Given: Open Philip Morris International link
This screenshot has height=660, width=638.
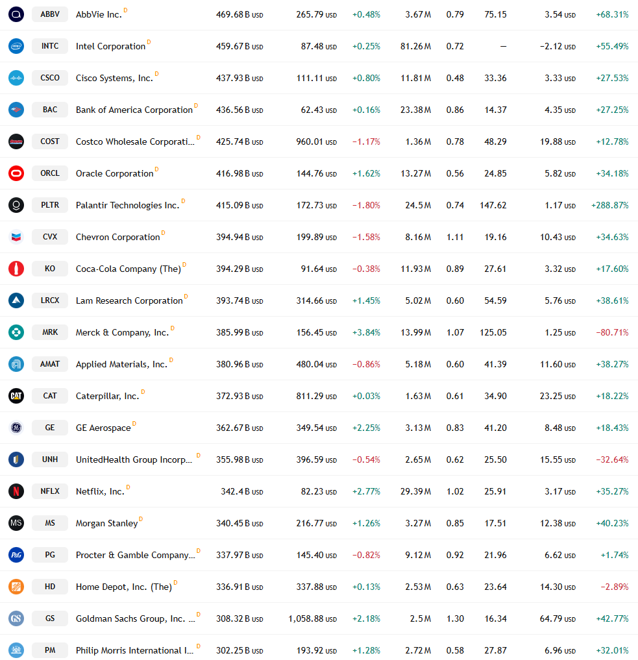Looking at the screenshot, I should pos(134,650).
